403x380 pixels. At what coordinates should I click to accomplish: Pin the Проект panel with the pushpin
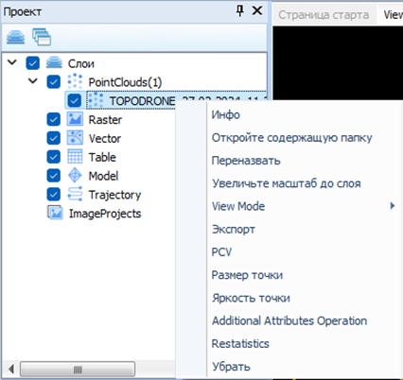(x=240, y=11)
